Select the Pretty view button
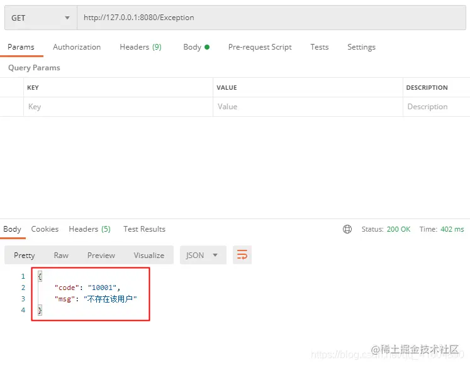 click(x=25, y=255)
